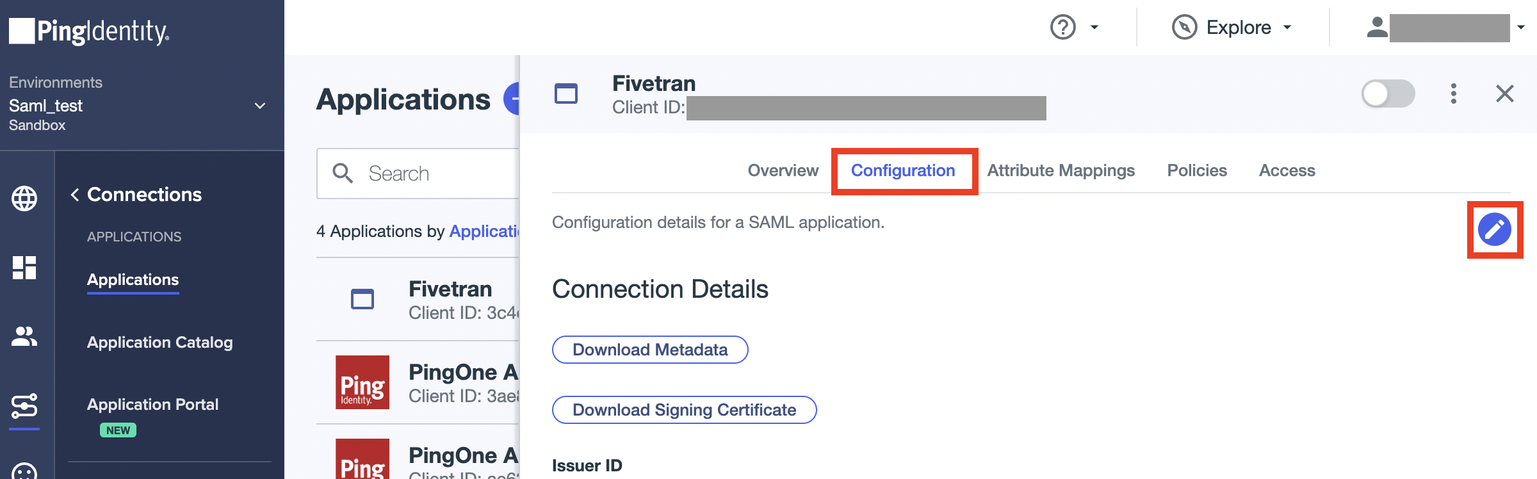Open the users/people icon in sidebar

[24, 336]
